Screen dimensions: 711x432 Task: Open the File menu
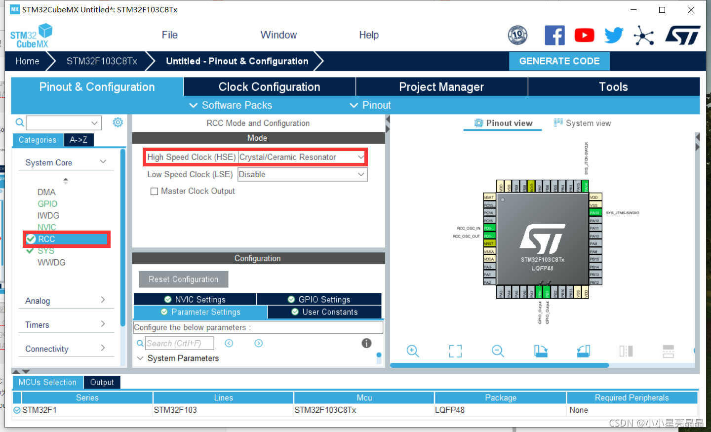[x=169, y=35]
